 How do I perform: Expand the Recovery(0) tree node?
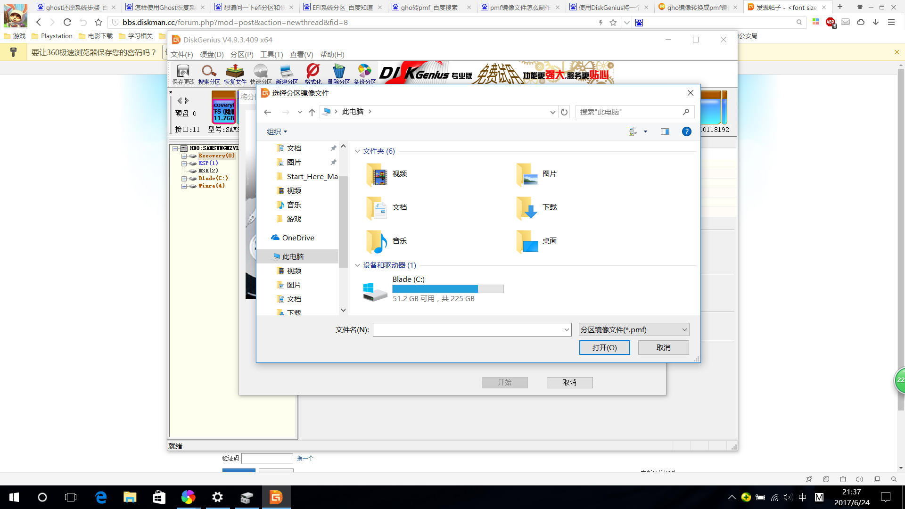184,156
